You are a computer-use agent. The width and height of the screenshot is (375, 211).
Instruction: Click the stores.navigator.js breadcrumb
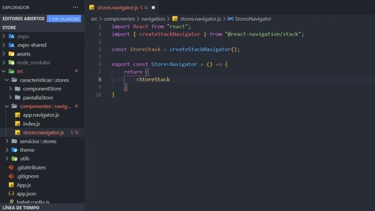pyautogui.click(x=200, y=19)
